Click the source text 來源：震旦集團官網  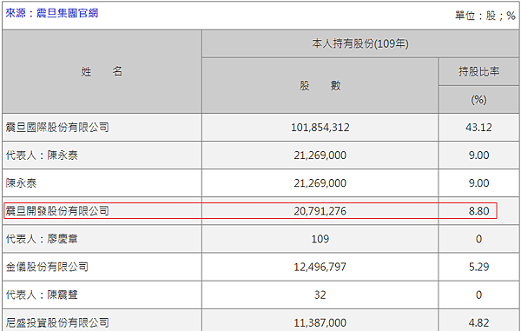point(52,13)
